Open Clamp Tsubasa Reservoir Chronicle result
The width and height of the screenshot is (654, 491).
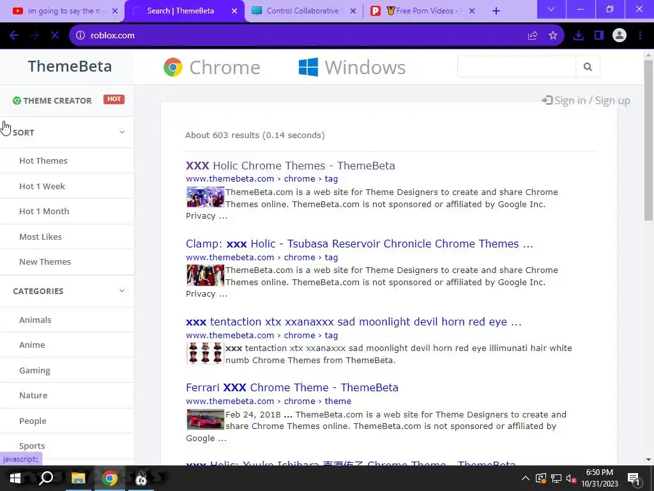[360, 244]
